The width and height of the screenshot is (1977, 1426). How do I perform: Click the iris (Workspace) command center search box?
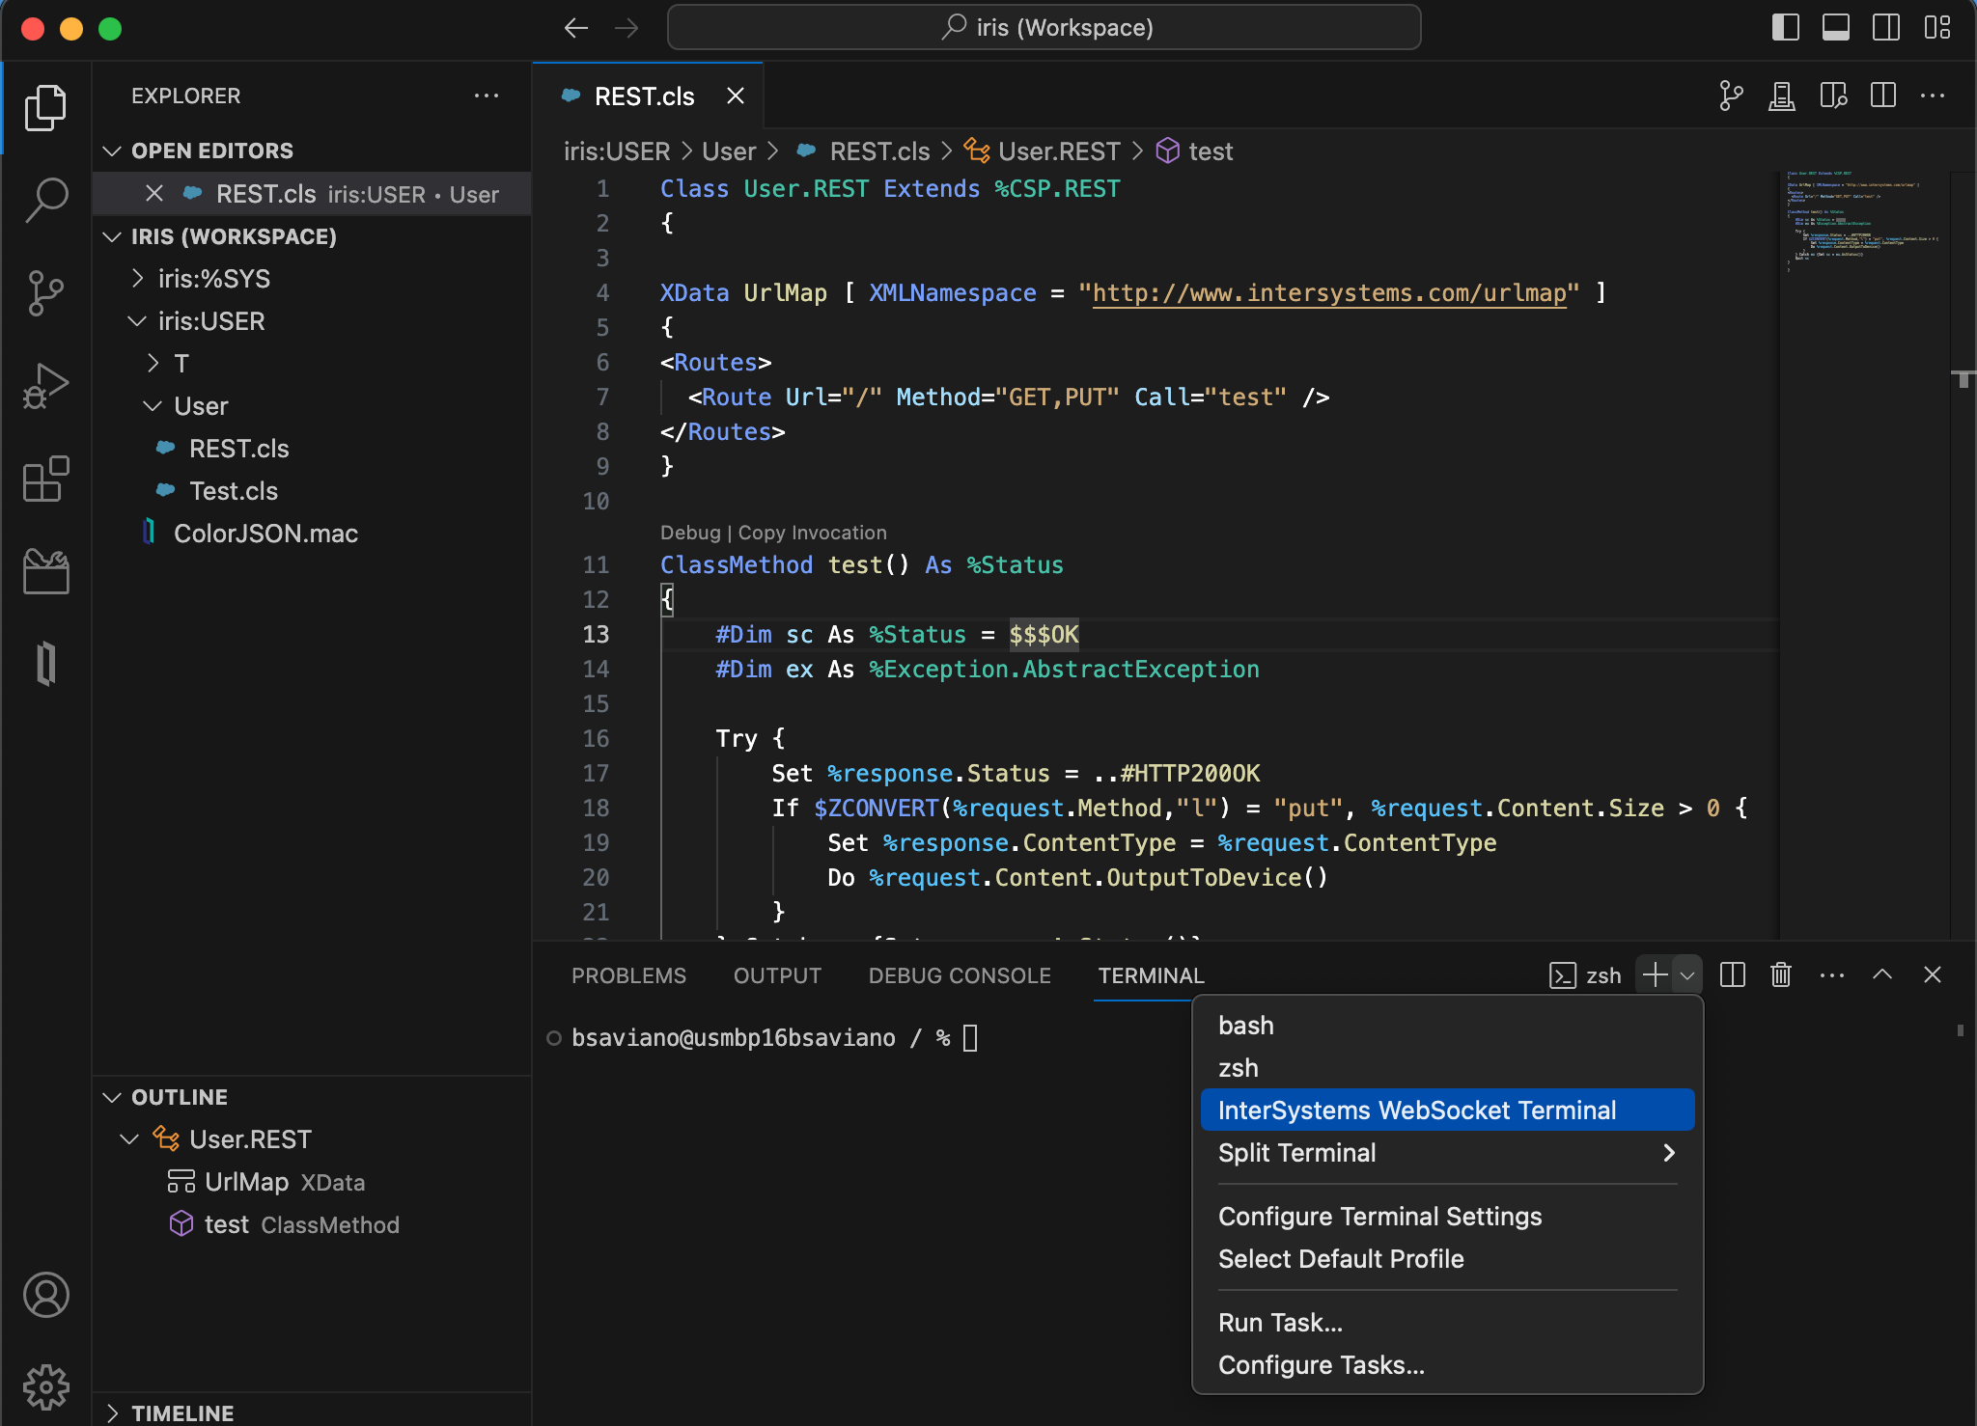(x=1044, y=27)
